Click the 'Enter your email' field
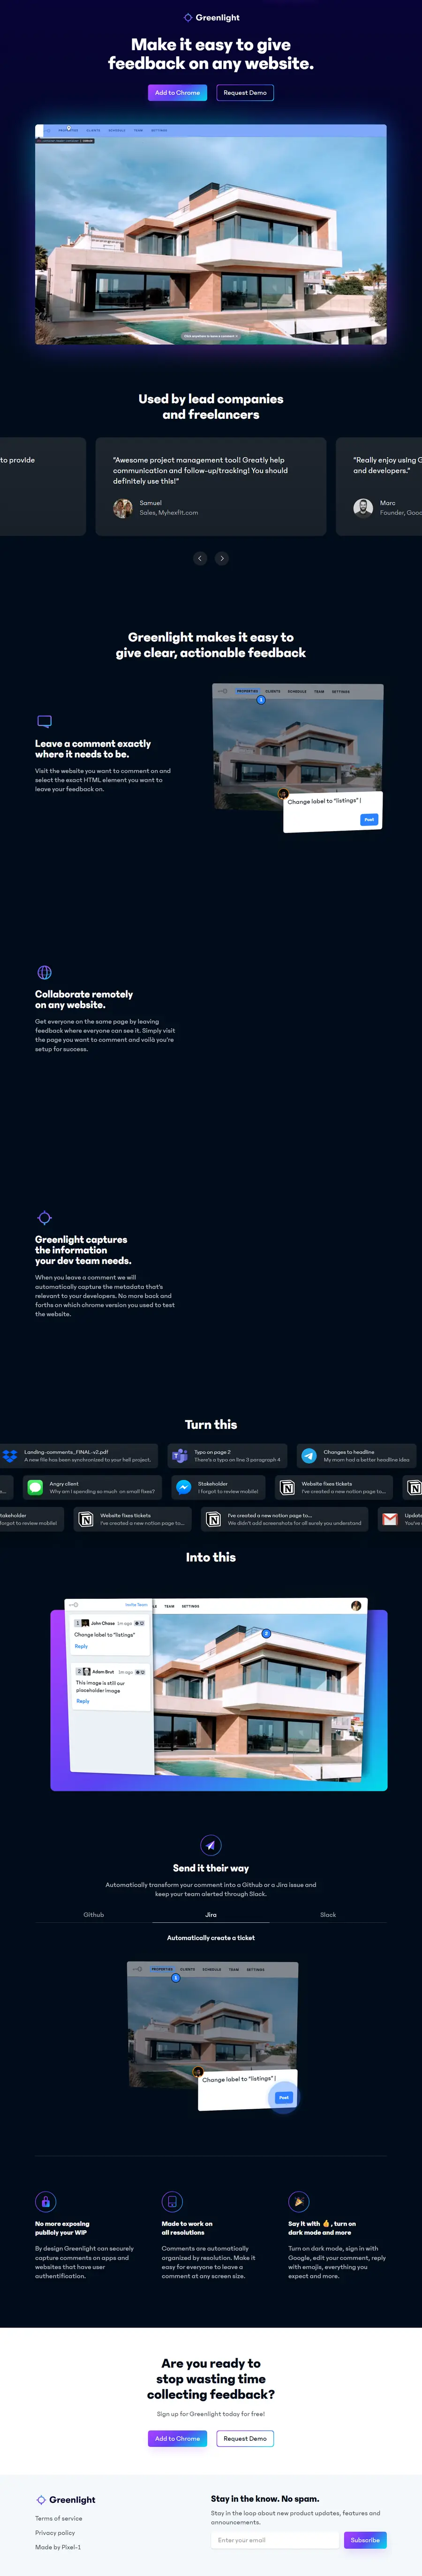Screen dimensions: 422x2576 275,2540
